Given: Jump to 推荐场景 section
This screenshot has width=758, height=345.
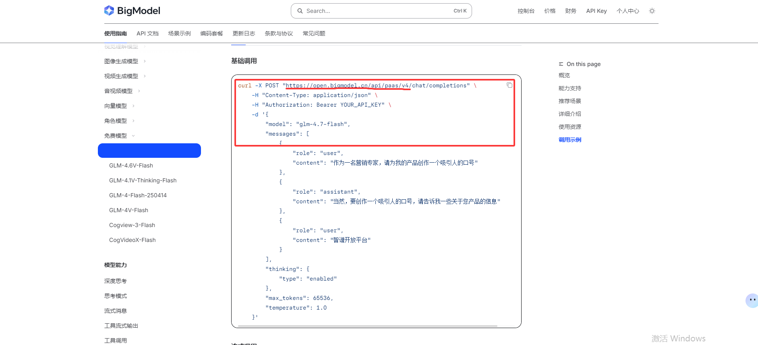Looking at the screenshot, I should point(570,101).
